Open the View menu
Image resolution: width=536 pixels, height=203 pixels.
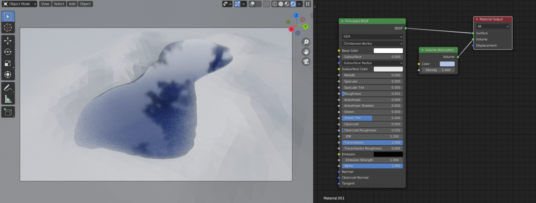tap(45, 4)
